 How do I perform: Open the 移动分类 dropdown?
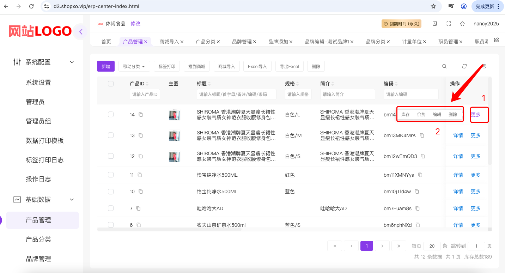pos(134,66)
